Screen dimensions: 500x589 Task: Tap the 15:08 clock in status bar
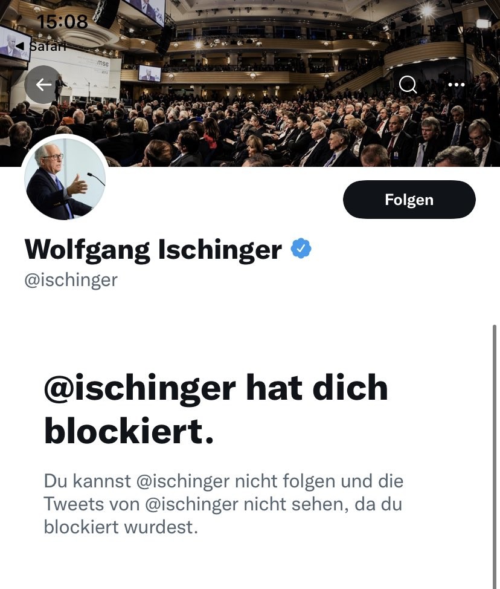pos(62,22)
